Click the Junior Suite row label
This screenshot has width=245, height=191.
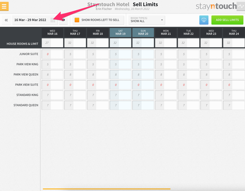pos(29,54)
